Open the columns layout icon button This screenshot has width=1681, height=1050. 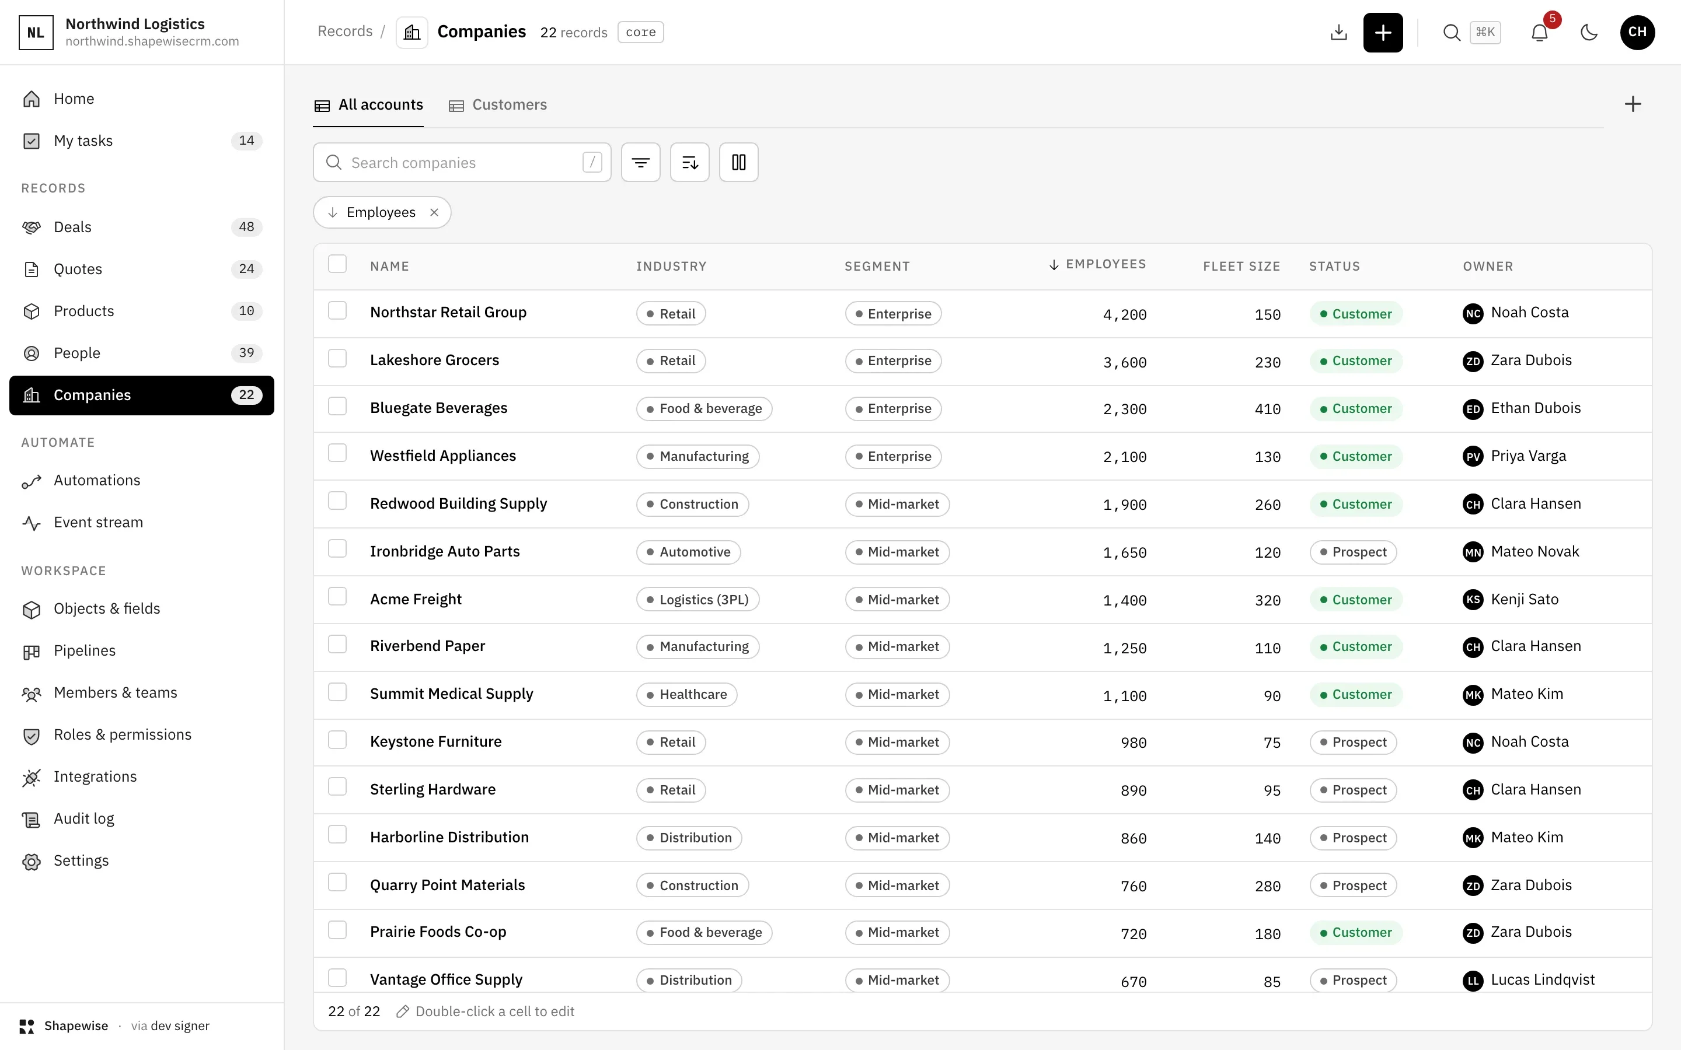tap(738, 163)
